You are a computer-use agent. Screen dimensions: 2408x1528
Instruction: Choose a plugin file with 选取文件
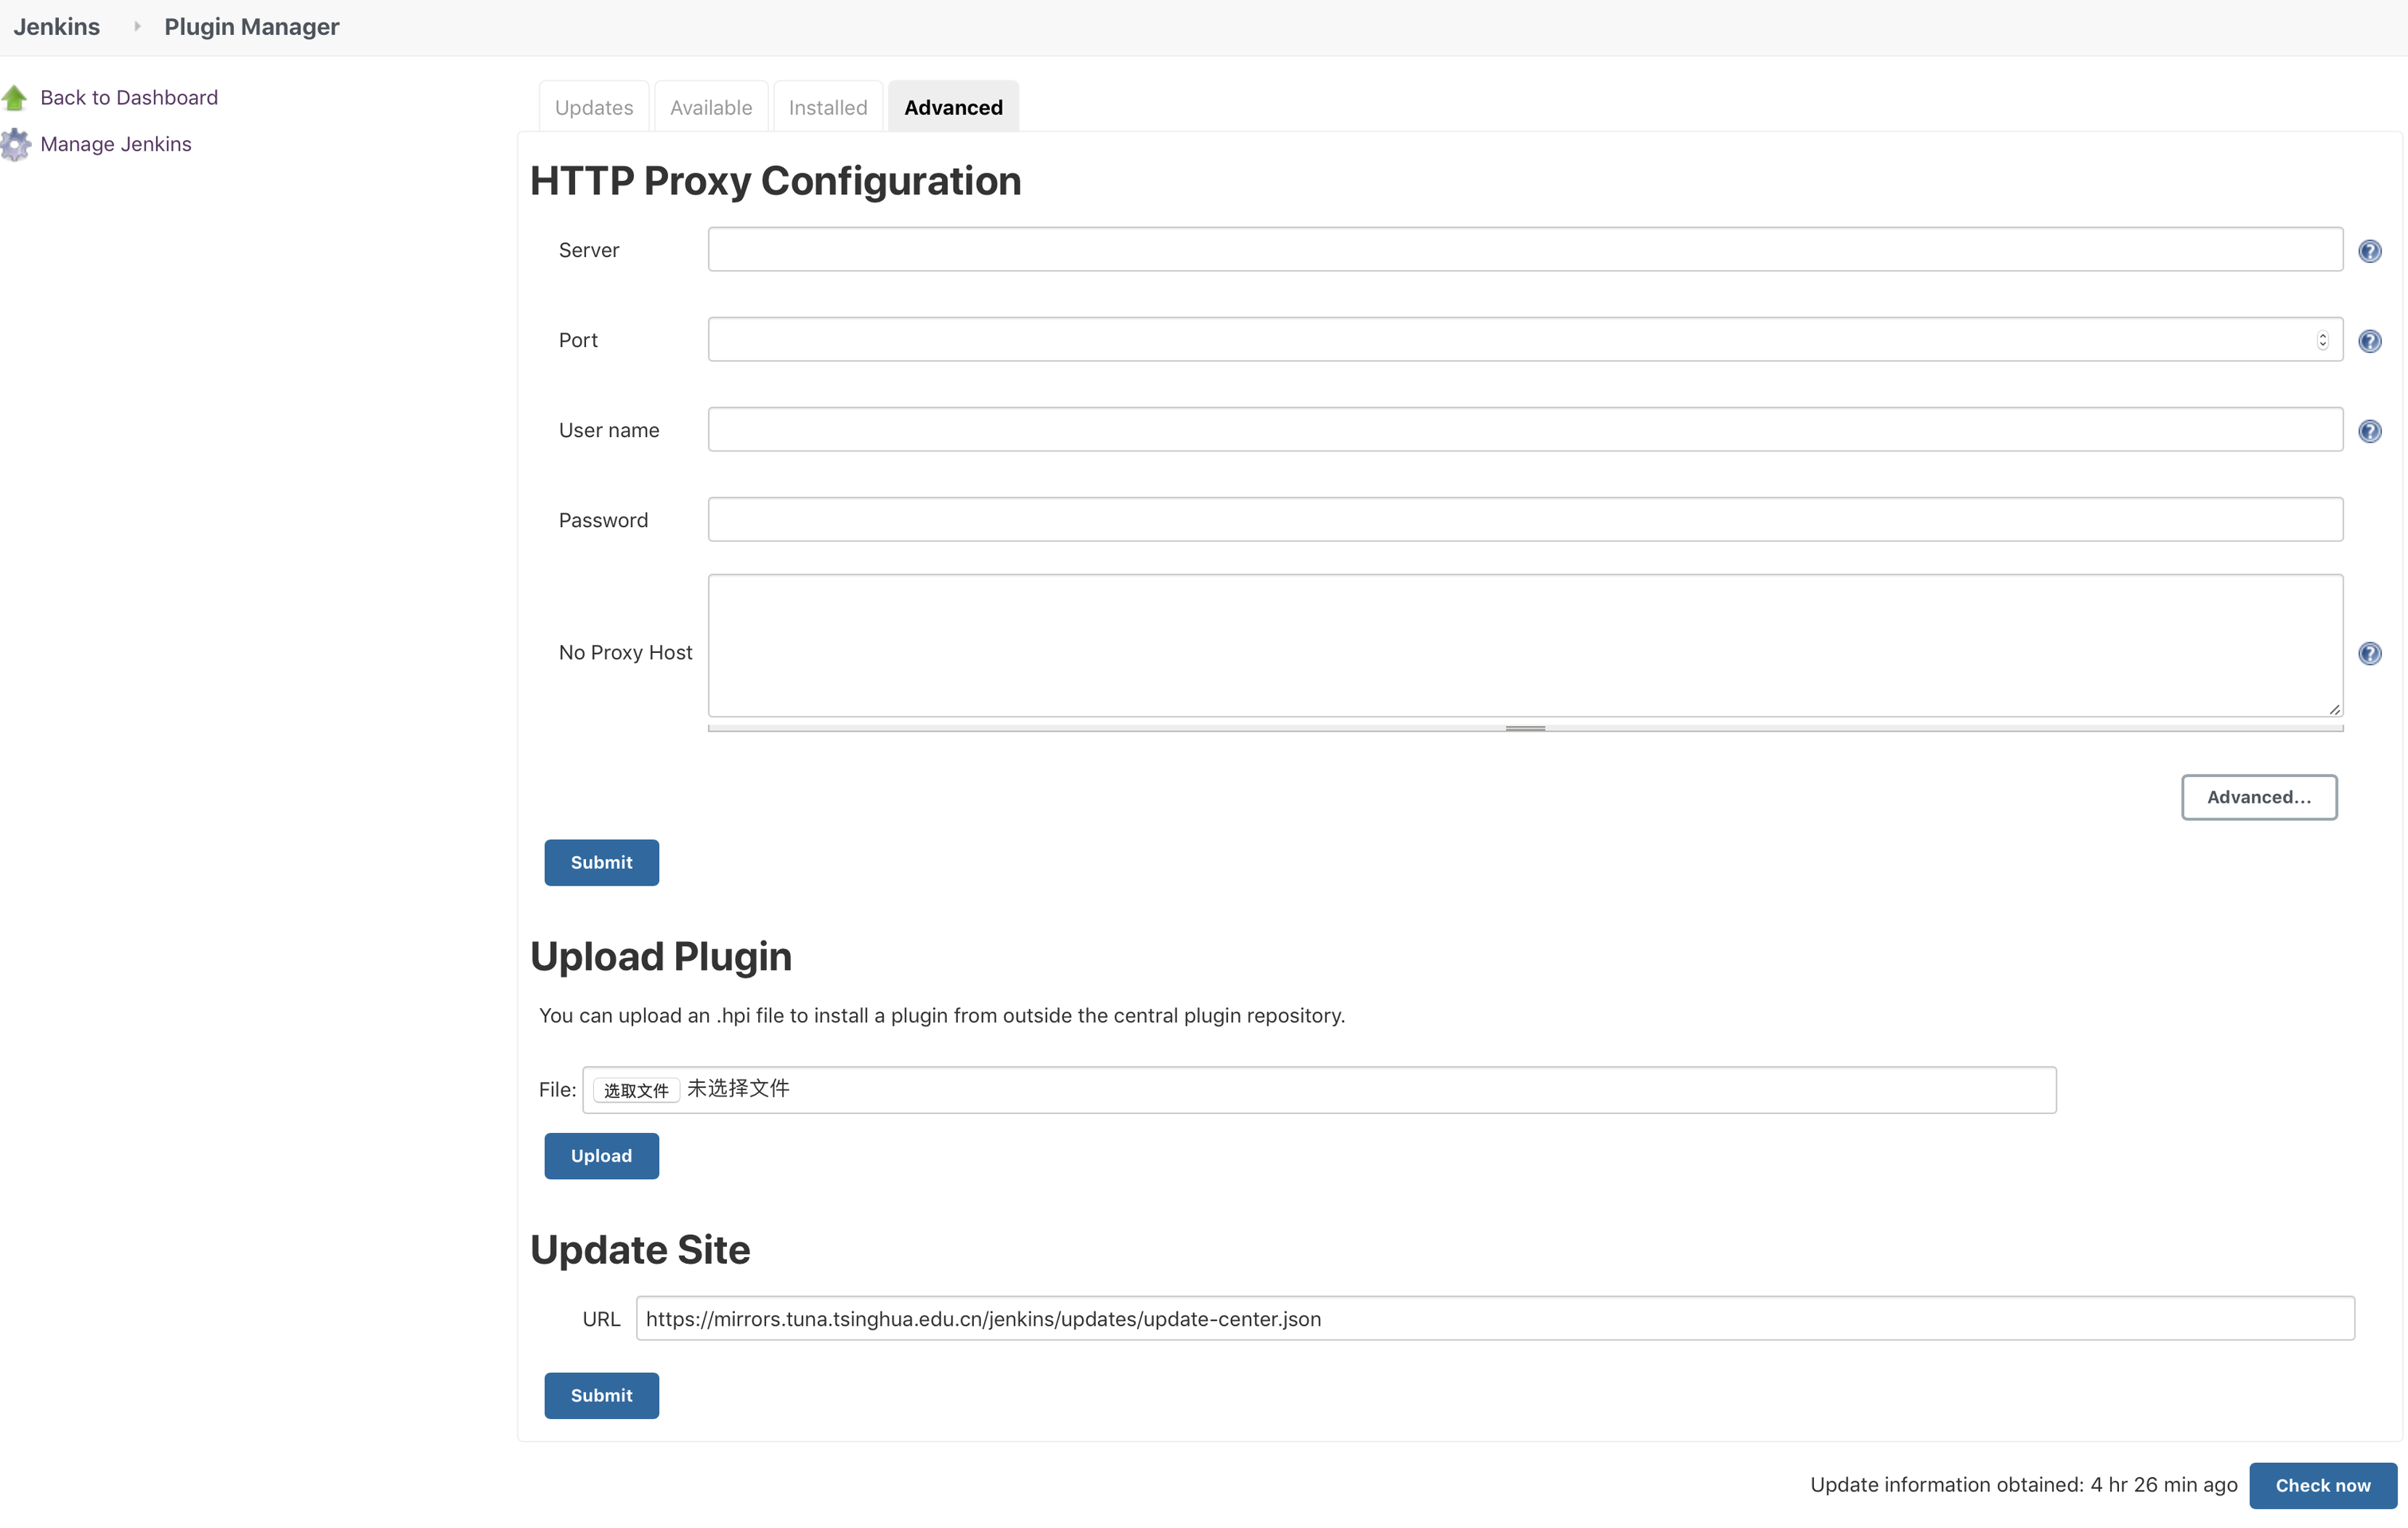[x=636, y=1090]
